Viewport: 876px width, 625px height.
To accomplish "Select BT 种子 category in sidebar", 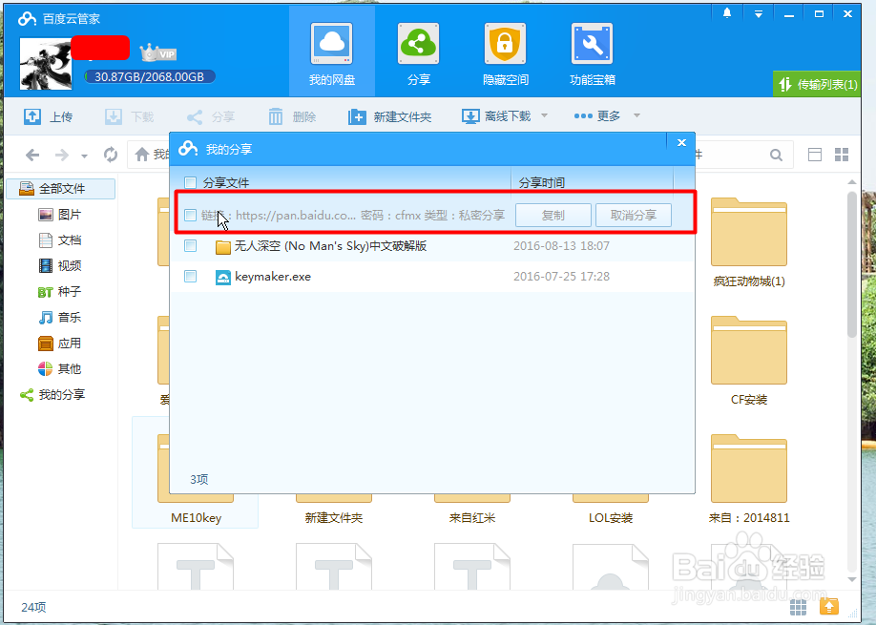I will pyautogui.click(x=60, y=292).
